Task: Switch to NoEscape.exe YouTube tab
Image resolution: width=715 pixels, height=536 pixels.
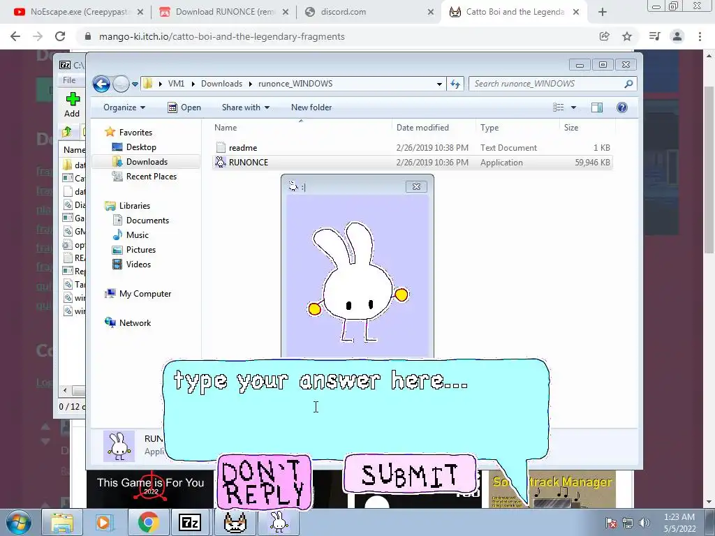Action: pos(78,12)
